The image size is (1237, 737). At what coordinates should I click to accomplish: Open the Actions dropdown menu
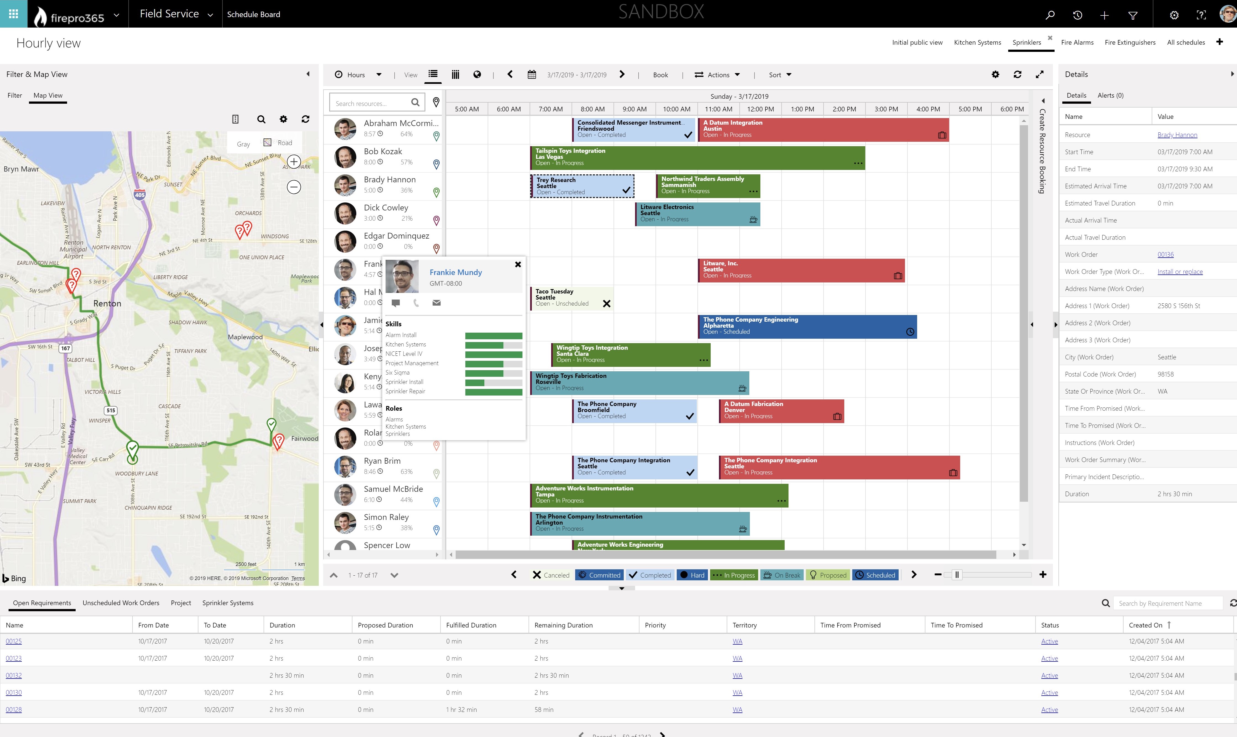tap(717, 74)
